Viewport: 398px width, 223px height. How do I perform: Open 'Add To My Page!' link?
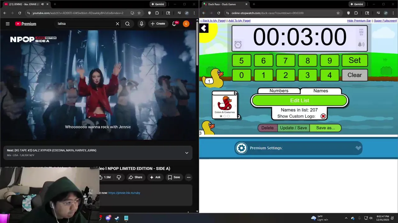pos(239,21)
